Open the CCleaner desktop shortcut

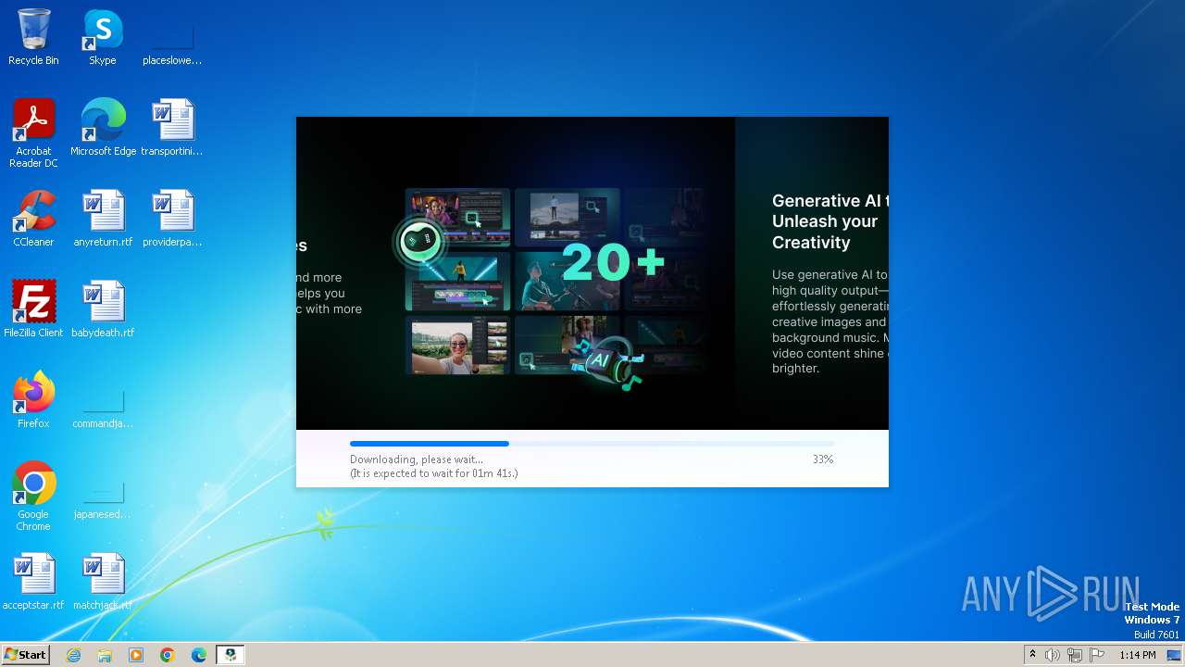click(x=33, y=219)
